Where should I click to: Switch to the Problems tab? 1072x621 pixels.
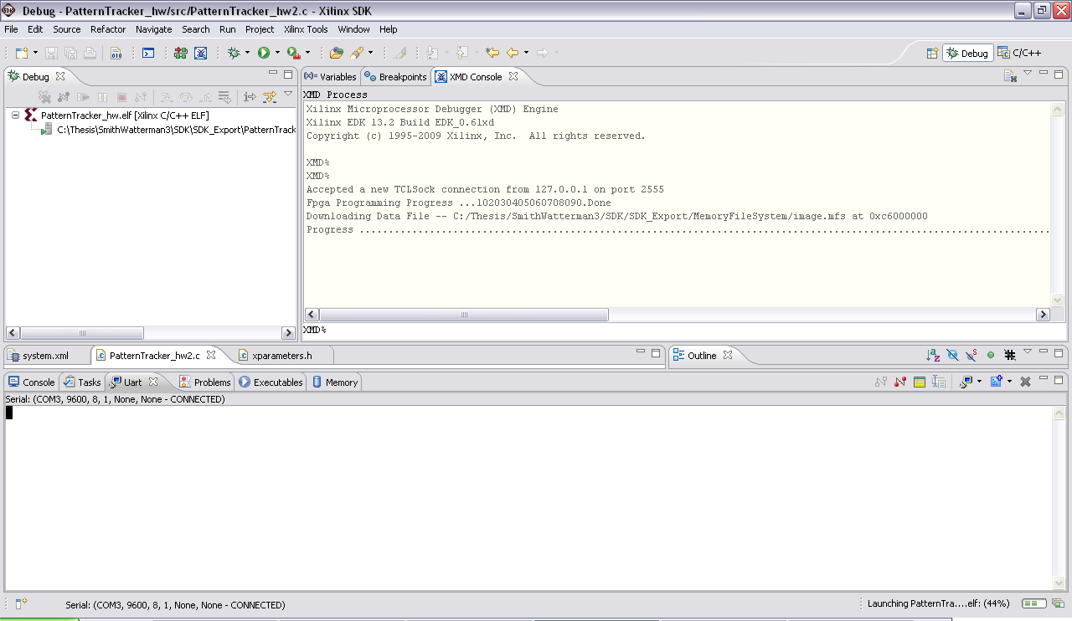coord(204,382)
